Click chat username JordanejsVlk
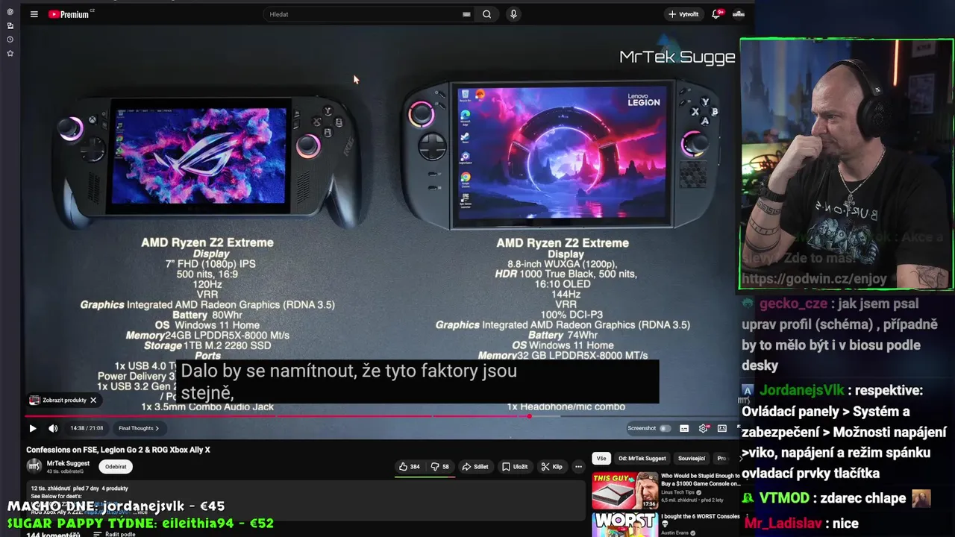The height and width of the screenshot is (537, 955). coord(802,390)
